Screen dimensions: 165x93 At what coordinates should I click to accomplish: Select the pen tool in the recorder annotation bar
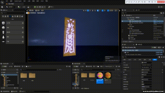pyautogui.click(x=127, y=2)
